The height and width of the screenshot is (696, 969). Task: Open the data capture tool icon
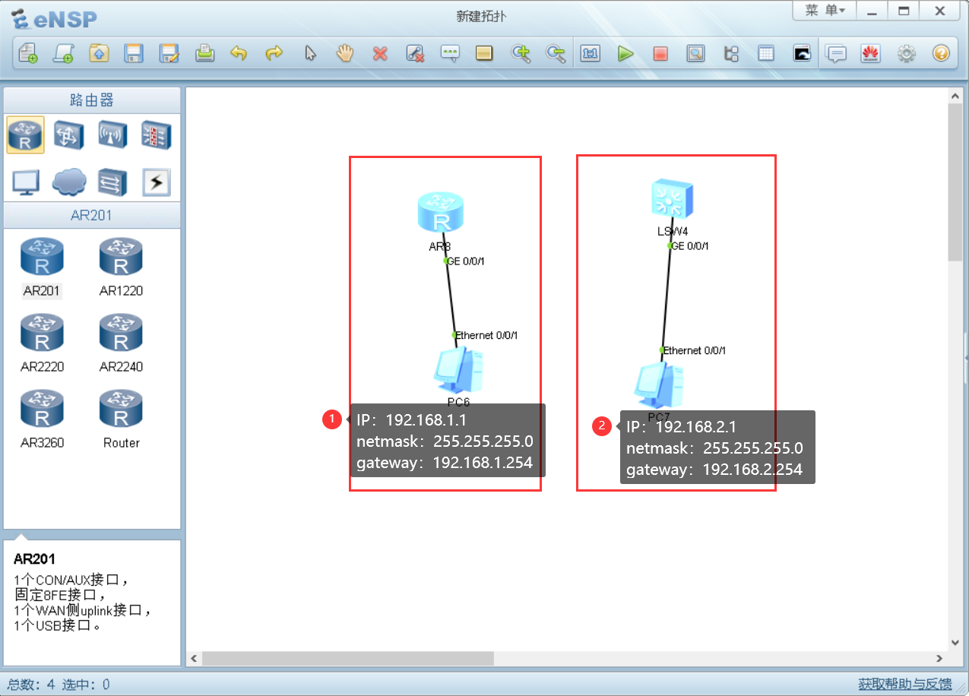[695, 53]
